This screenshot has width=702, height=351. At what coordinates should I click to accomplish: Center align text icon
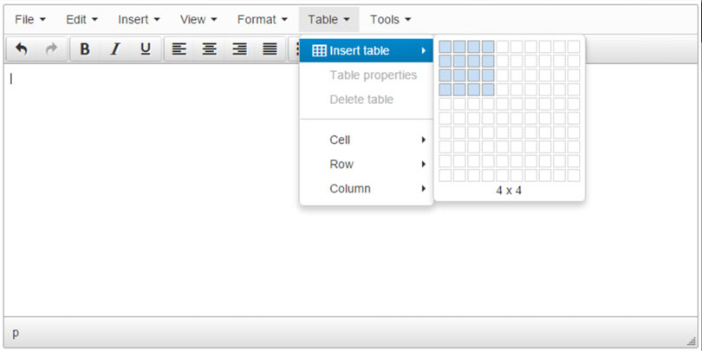(x=209, y=49)
